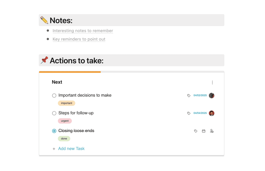Uncheck the Closing loose ends task
The width and height of the screenshot is (265, 171).
click(54, 131)
